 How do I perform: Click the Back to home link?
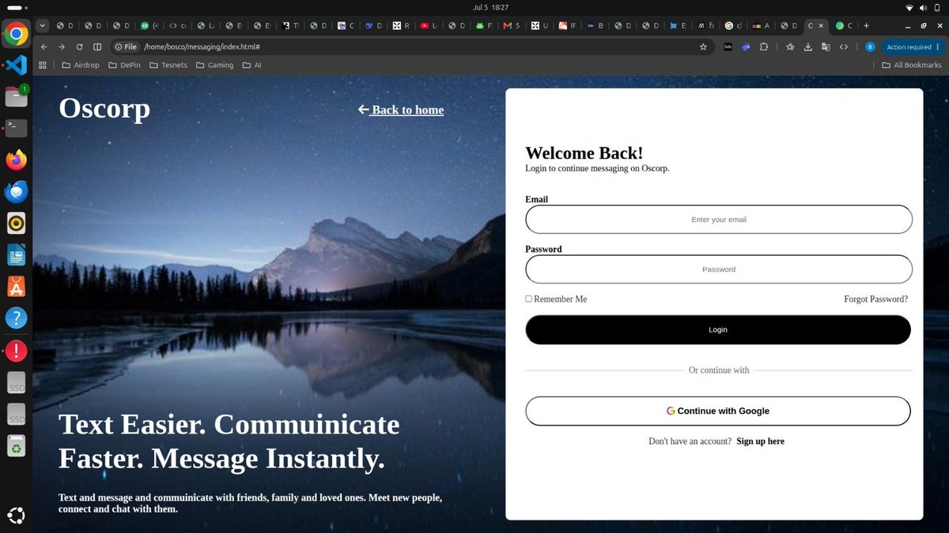tap(401, 110)
